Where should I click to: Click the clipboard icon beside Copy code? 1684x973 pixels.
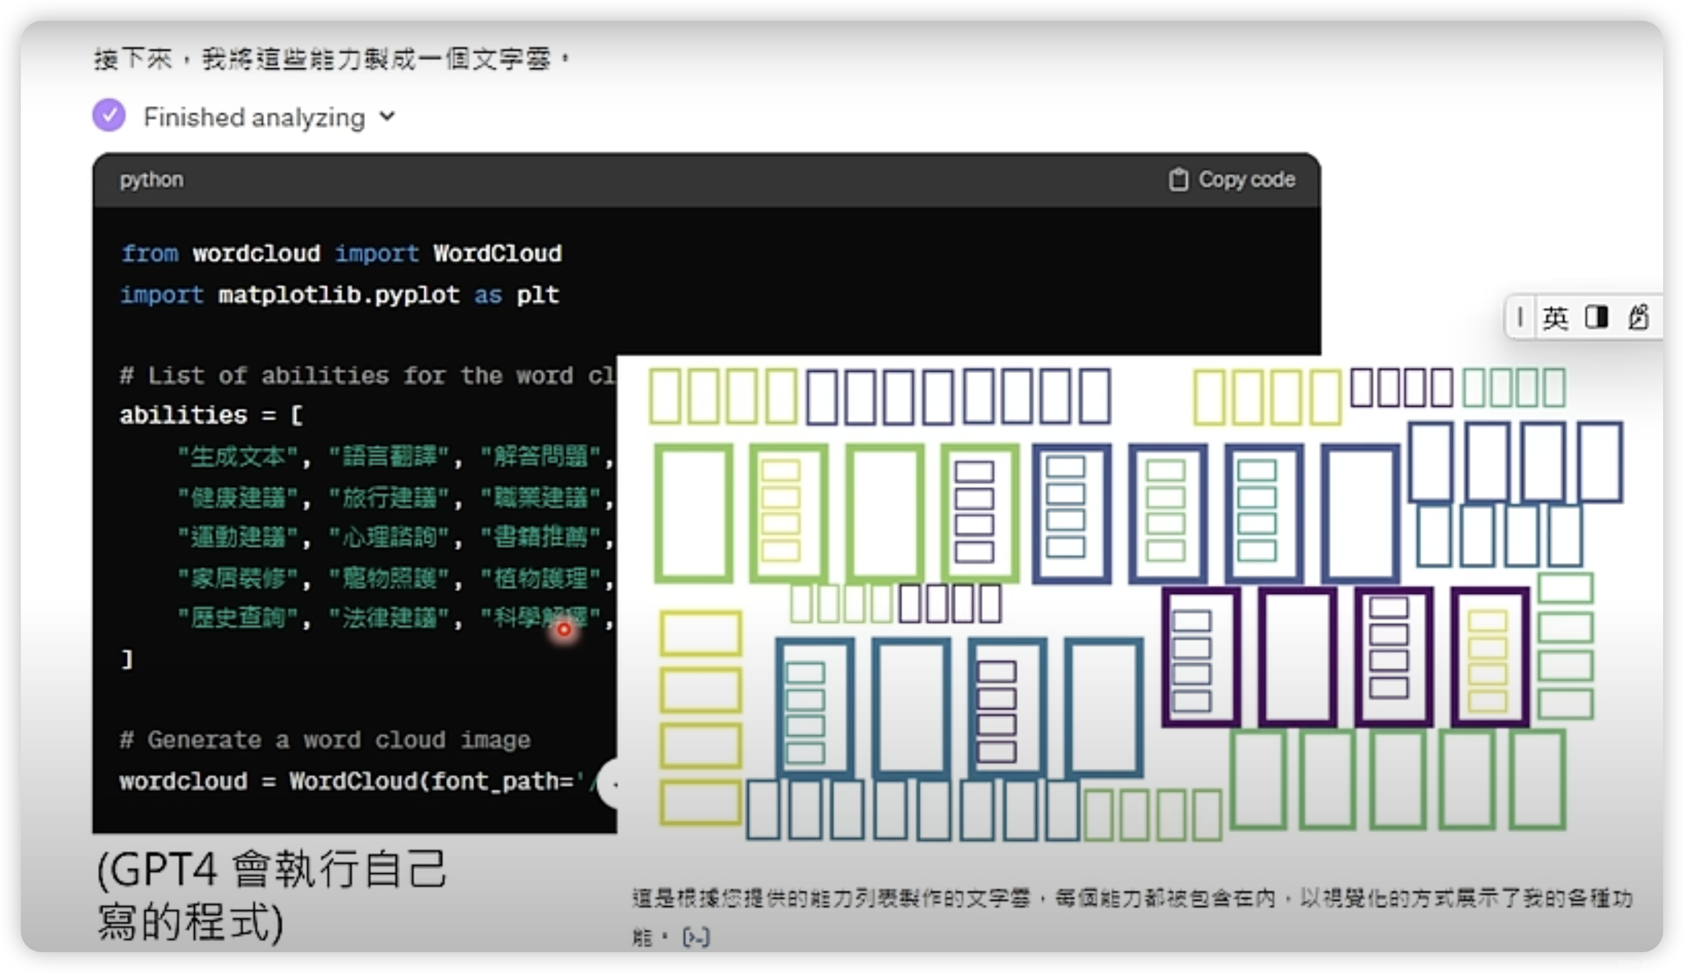pyautogui.click(x=1178, y=180)
